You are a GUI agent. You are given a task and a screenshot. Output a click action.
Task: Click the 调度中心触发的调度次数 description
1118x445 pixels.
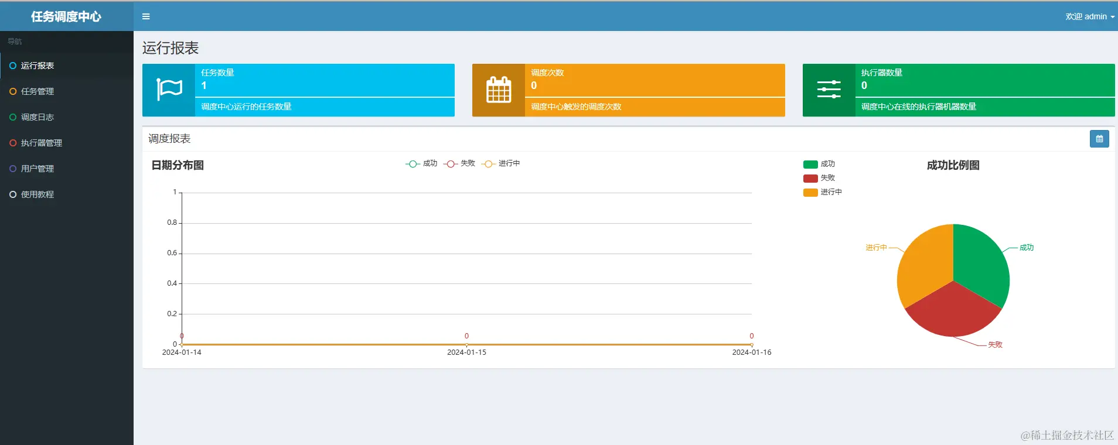(x=576, y=107)
